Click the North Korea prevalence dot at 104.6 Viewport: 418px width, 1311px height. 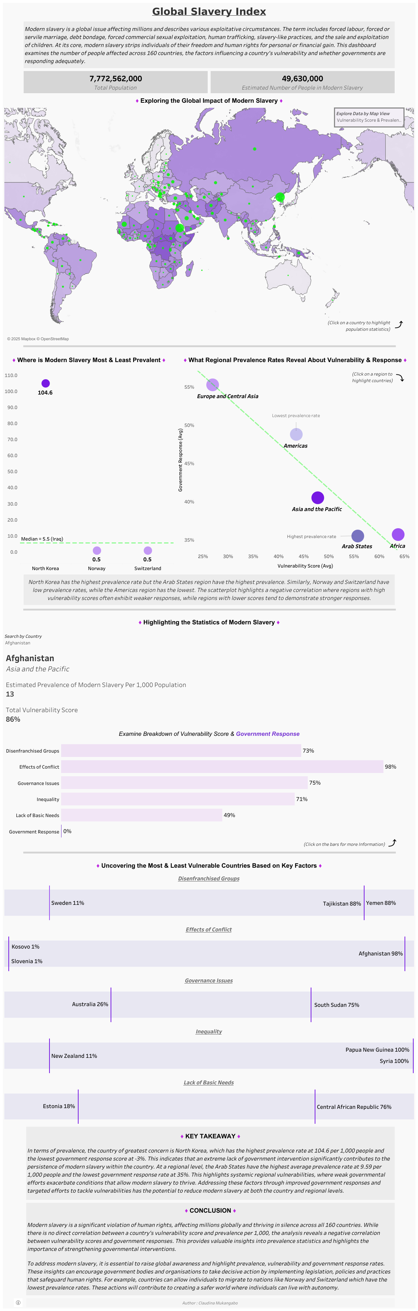pos(45,383)
